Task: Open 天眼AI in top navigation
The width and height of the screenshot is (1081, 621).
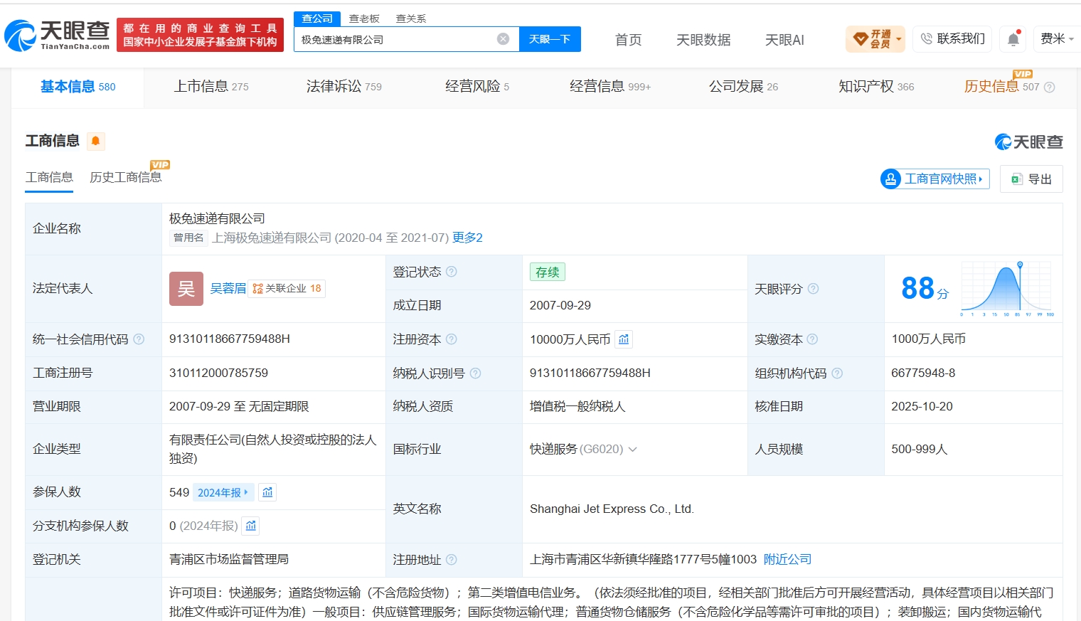Action: point(784,40)
